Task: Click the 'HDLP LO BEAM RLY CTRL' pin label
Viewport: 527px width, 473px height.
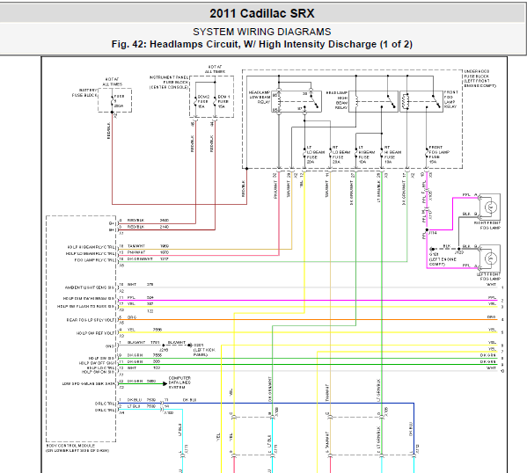Action: click(90, 253)
